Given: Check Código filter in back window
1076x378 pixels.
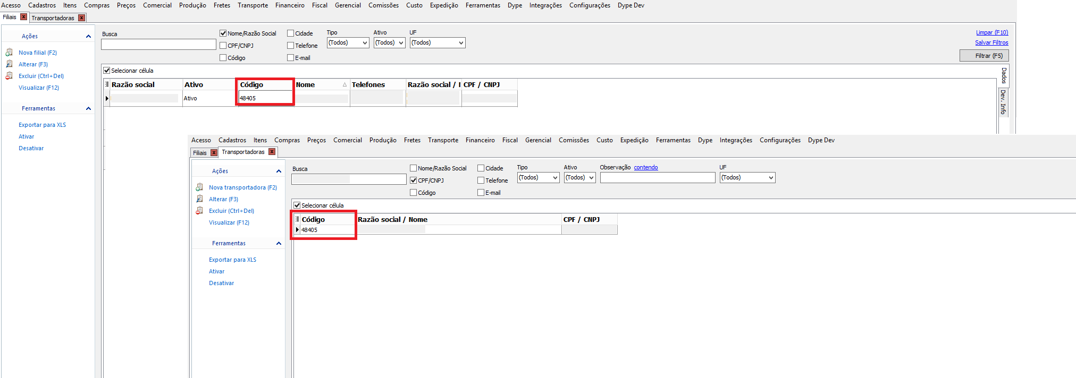Looking at the screenshot, I should [223, 58].
